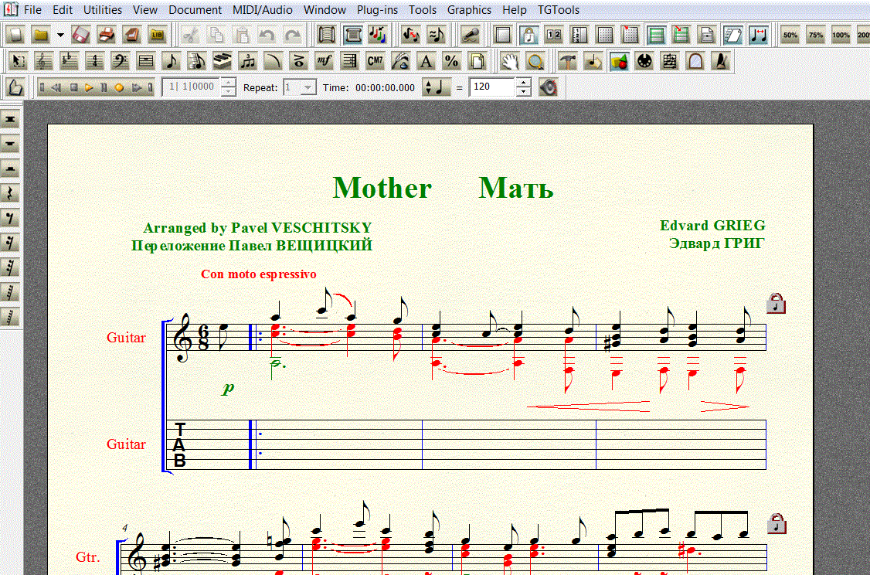Select the eighth rest in the rests palette
This screenshot has height=575, width=870.
11,218
